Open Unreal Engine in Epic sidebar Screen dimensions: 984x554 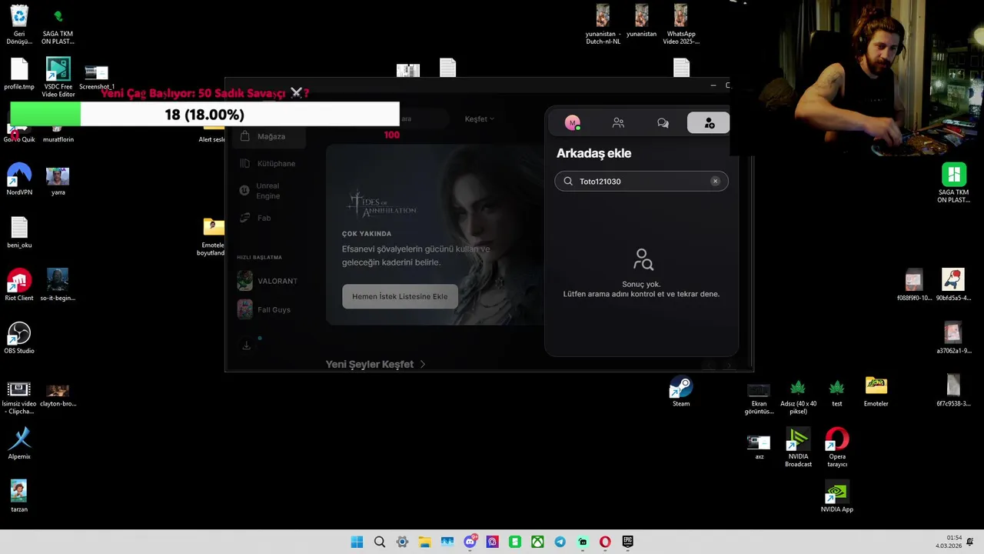[267, 191]
